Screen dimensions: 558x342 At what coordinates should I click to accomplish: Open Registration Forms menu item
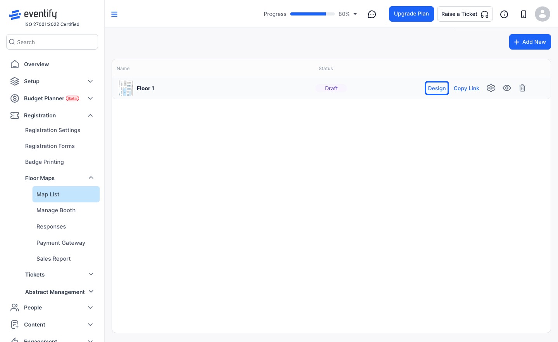click(50, 146)
